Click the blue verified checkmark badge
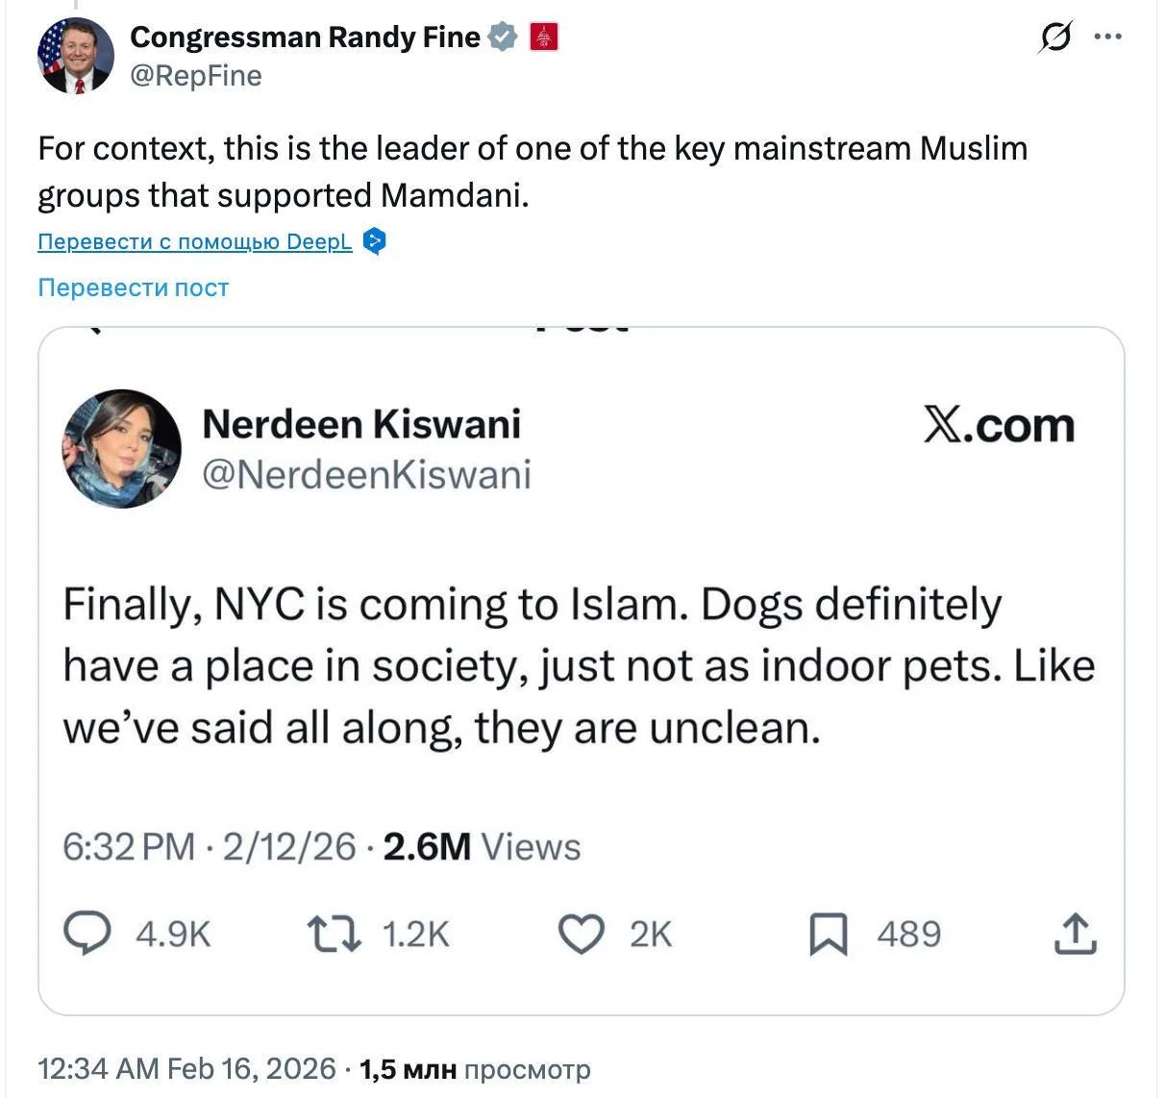The image size is (1165, 1098). tap(503, 37)
